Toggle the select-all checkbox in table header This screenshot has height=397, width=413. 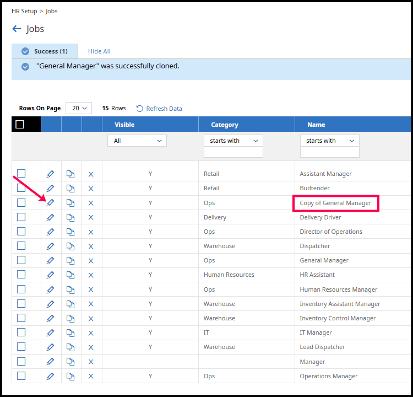tap(20, 124)
